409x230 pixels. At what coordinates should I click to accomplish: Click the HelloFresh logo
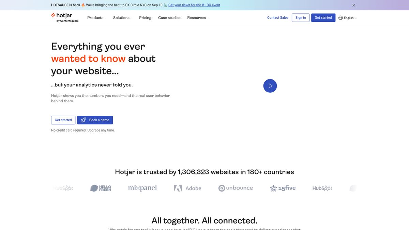101,188
